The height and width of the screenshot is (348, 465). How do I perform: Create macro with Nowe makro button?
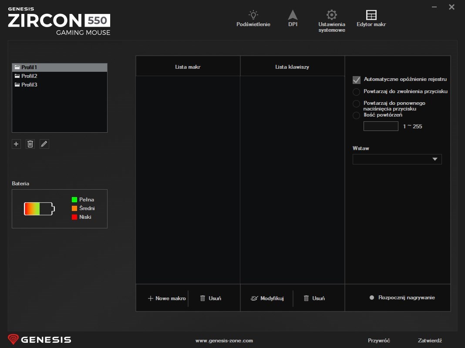click(x=167, y=298)
